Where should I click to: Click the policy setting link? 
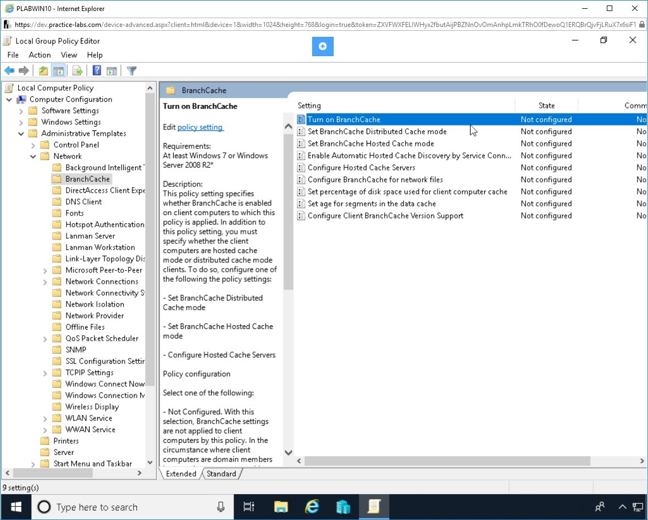[201, 127]
